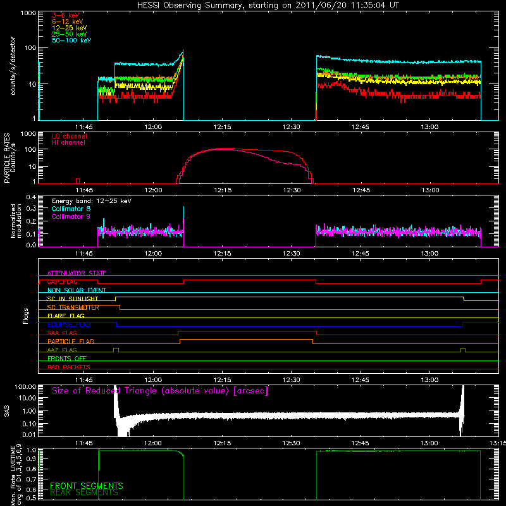Click the HESSI Observing Summary title
Viewport: 506px width, 506px height.
(x=268, y=6)
